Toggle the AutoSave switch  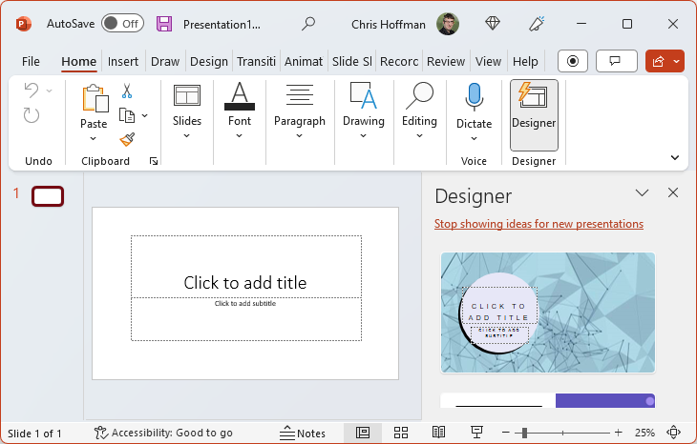(x=122, y=24)
